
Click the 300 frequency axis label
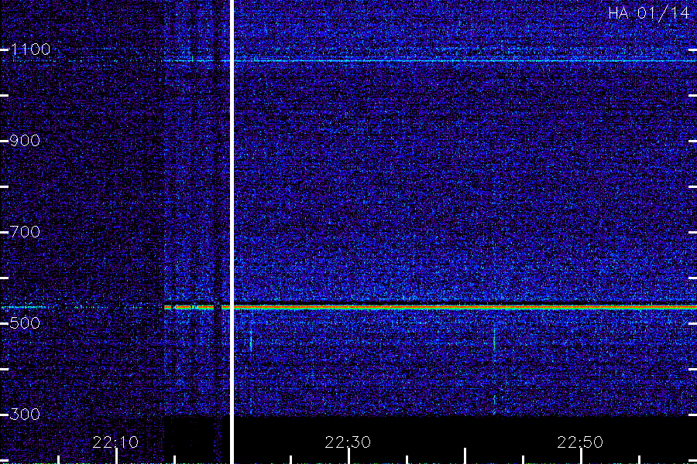(25, 415)
